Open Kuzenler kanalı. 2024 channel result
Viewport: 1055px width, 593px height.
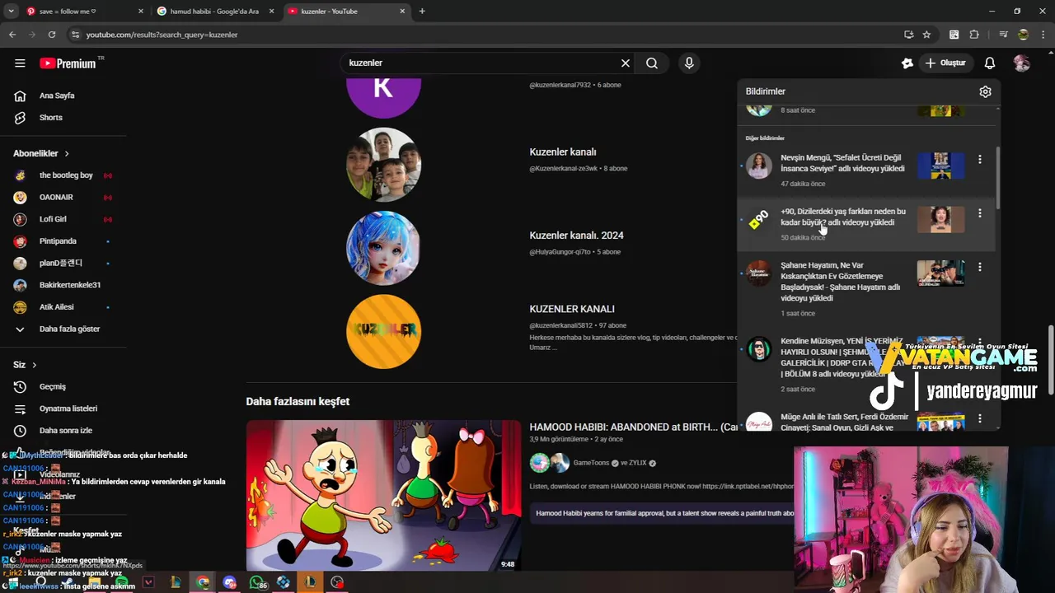point(576,236)
